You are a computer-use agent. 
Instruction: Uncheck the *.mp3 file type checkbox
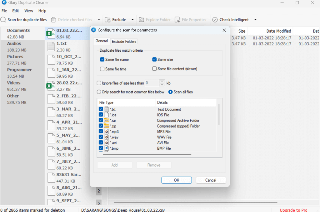click(101, 132)
